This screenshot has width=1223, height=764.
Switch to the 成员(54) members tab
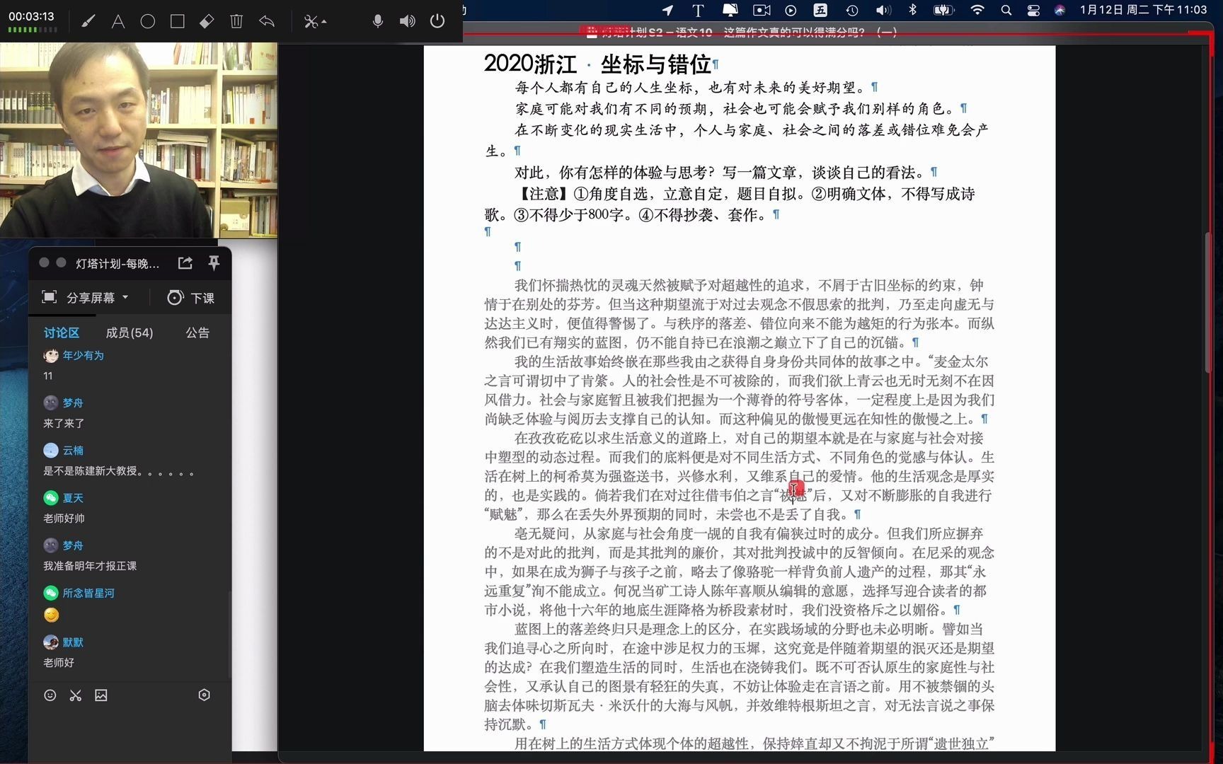(129, 332)
